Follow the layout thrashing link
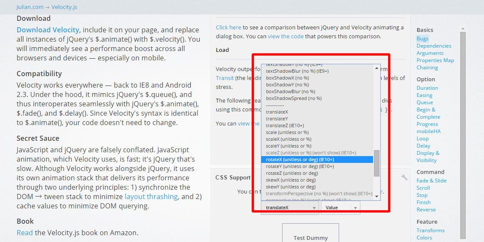Image resolution: width=484 pixels, height=242 pixels. coord(151,196)
